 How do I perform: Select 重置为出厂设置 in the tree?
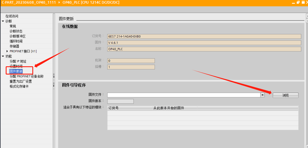21,81
